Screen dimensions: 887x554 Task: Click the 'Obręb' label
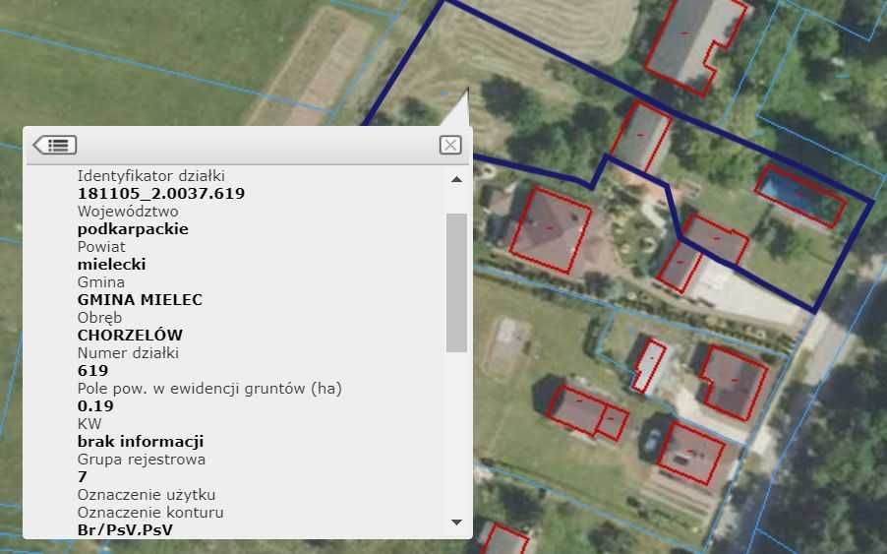pyautogui.click(x=99, y=318)
